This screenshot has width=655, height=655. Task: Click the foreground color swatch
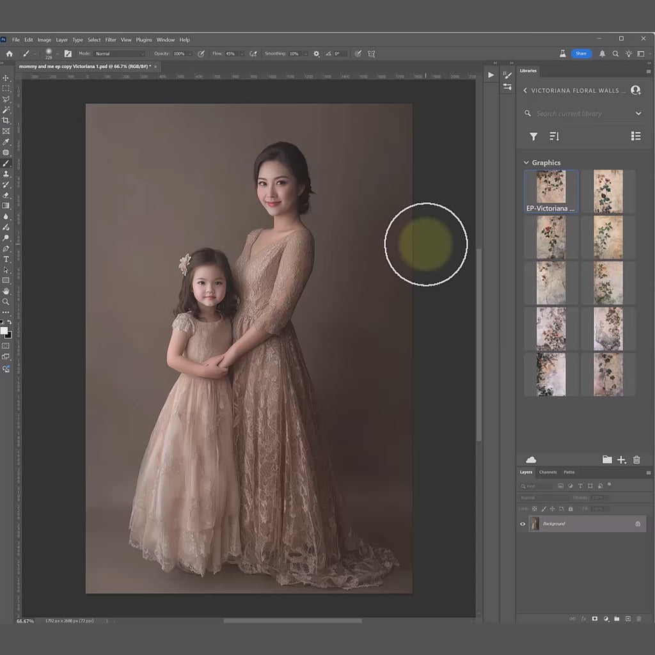point(4,331)
